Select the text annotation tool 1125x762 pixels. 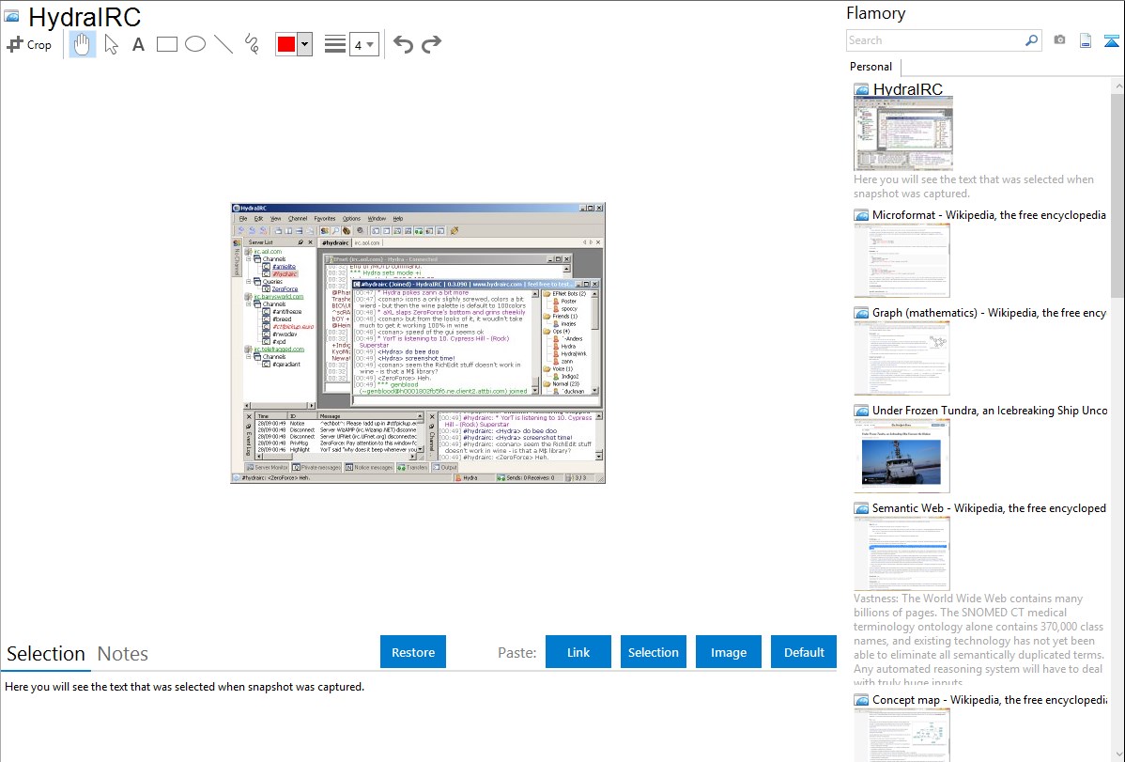(138, 44)
